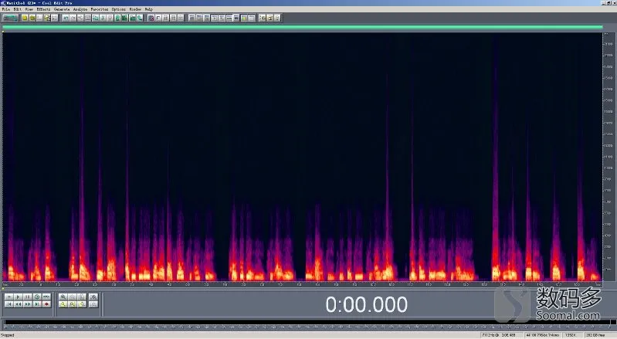Click the Rewind button
Screen dimensions: 617x339
18,304
